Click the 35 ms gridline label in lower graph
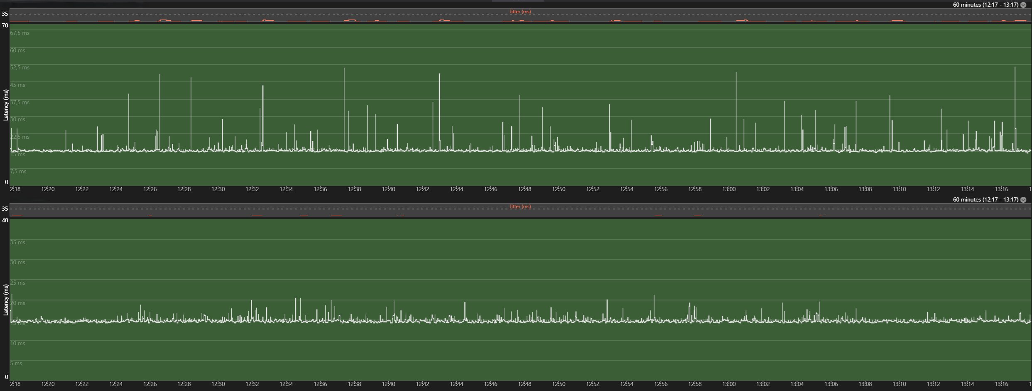The image size is (1032, 391). 17,243
